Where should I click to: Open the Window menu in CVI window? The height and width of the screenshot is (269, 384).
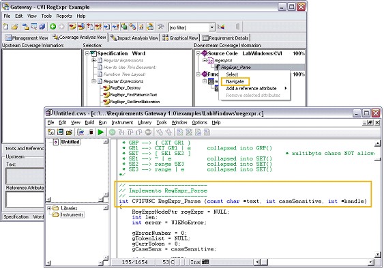179,122
